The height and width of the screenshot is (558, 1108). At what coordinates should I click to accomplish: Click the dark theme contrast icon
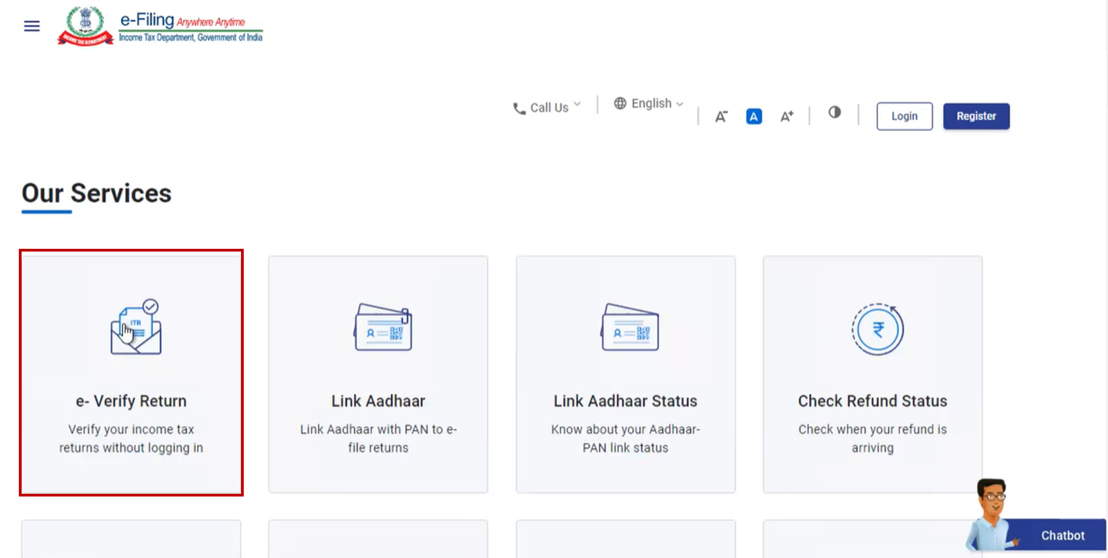(x=834, y=112)
